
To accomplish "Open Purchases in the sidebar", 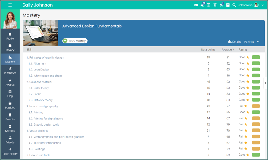I will tap(10, 71).
